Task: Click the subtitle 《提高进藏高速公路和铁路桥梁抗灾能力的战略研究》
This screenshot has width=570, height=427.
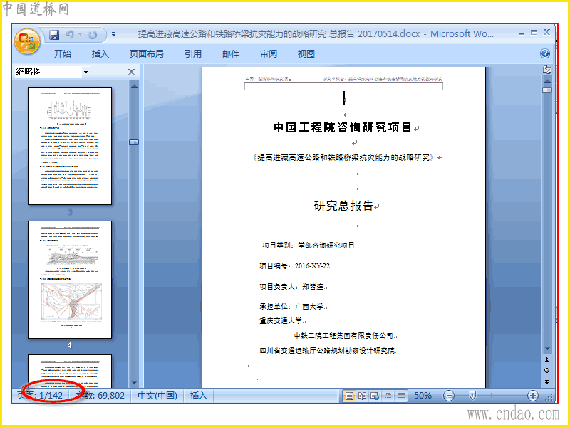Action: [343, 157]
